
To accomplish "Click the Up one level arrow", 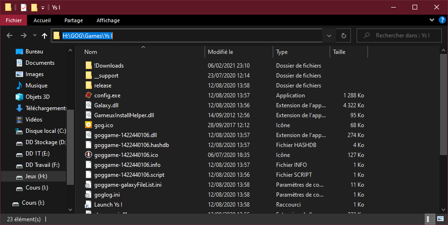I will 45,35.
